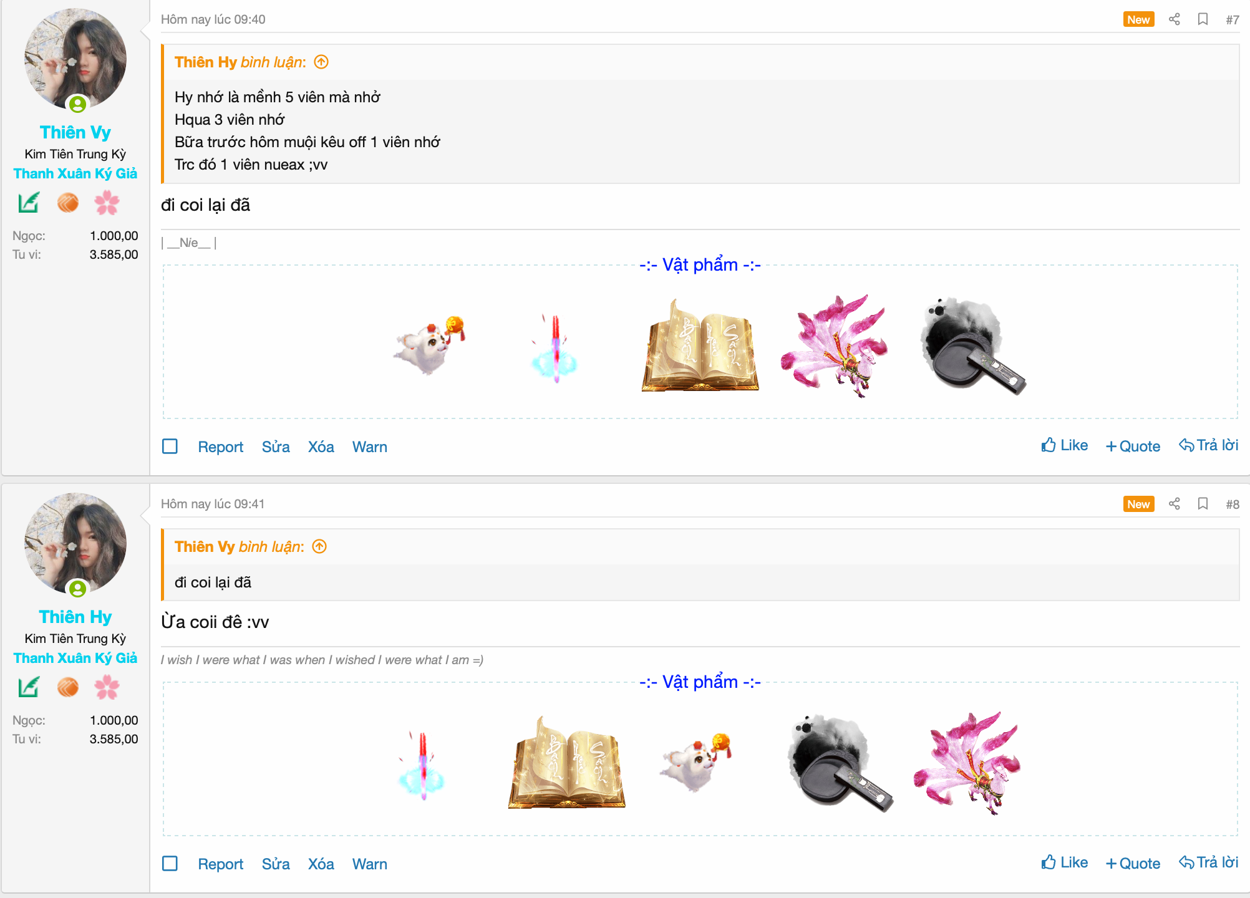Open Thiên Hy's avatar profile picture
This screenshot has width=1250, height=898.
[75, 543]
